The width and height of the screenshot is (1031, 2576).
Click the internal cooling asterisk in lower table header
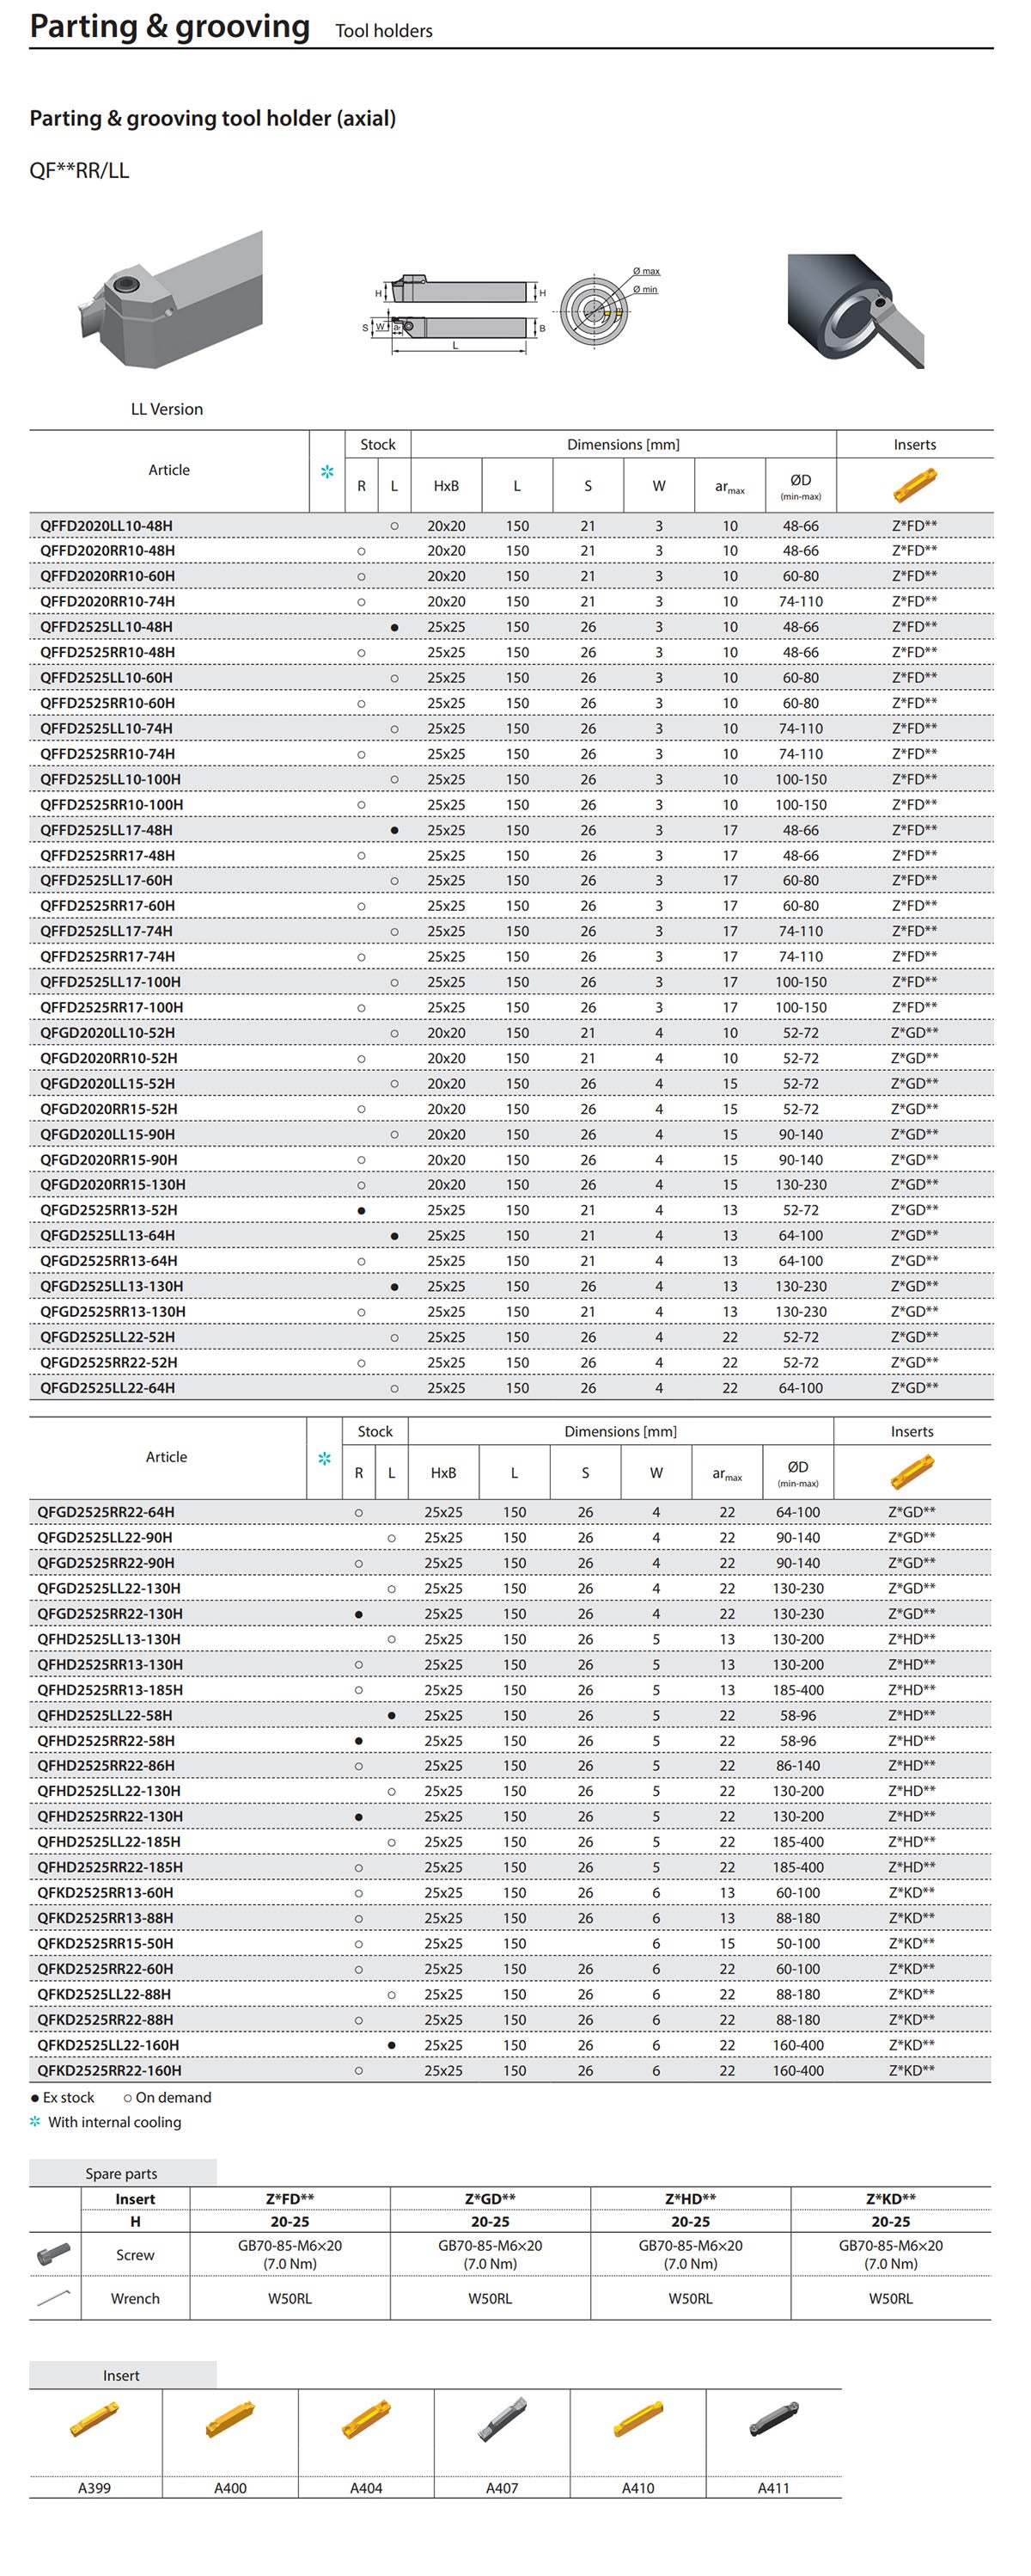(x=324, y=1458)
